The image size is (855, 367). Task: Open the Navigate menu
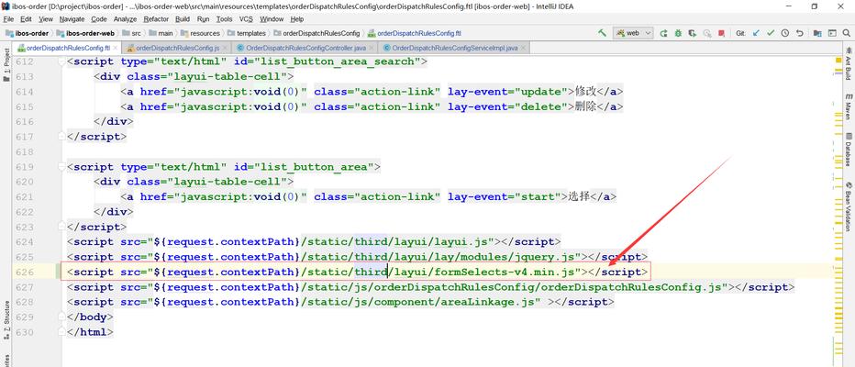click(72, 19)
